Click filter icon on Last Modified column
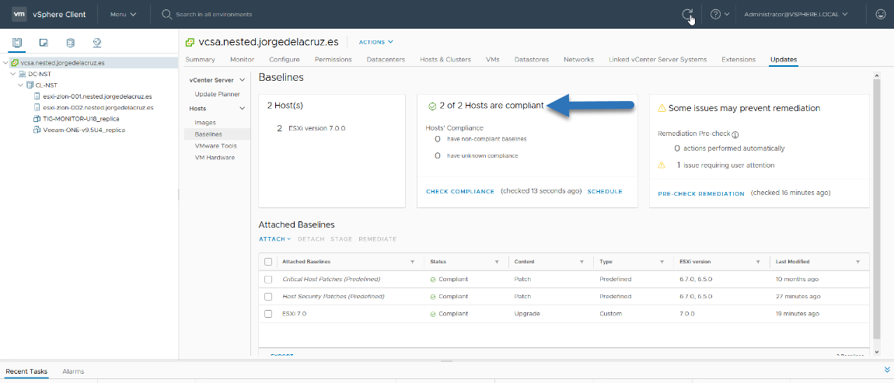The image size is (894, 383). (x=857, y=262)
